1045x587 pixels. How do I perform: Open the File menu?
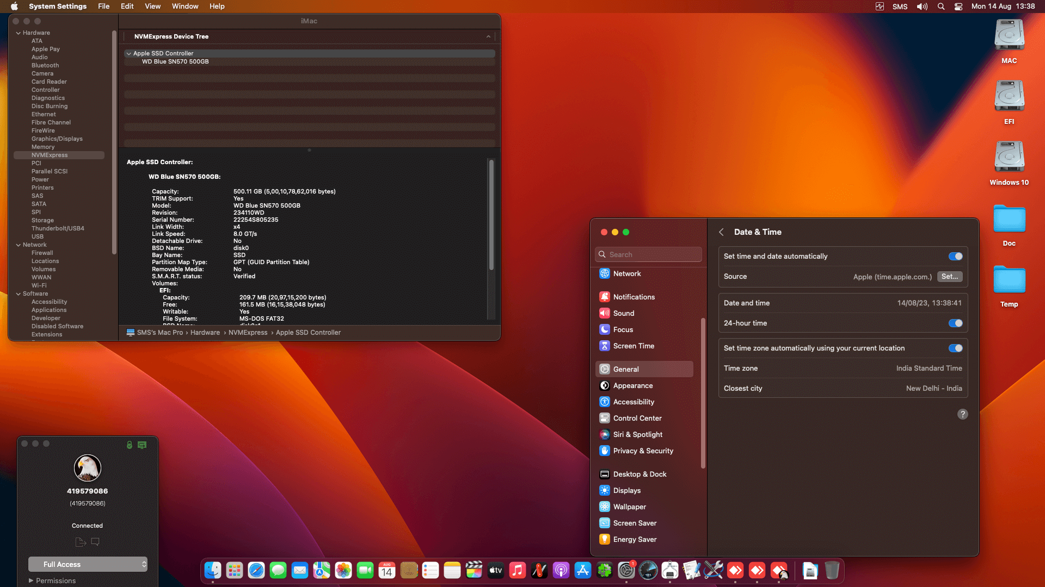click(103, 7)
